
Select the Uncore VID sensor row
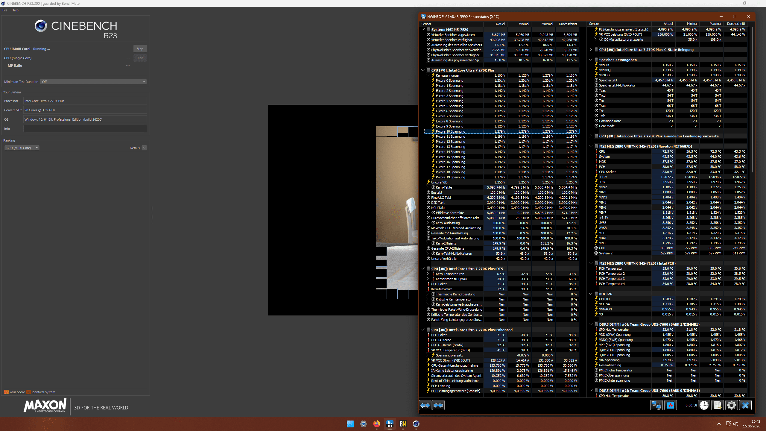[x=502, y=182]
